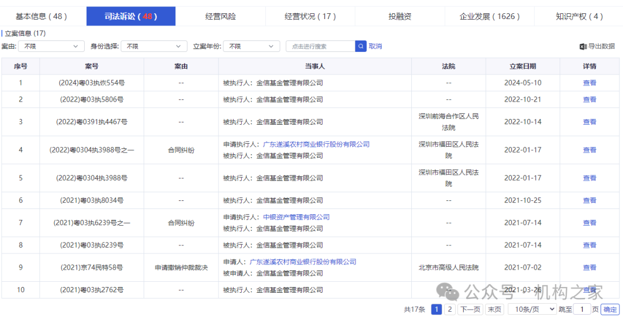The image size is (623, 317).
Task: Click case number (2024)粤03执恢554号
Action: [91, 83]
